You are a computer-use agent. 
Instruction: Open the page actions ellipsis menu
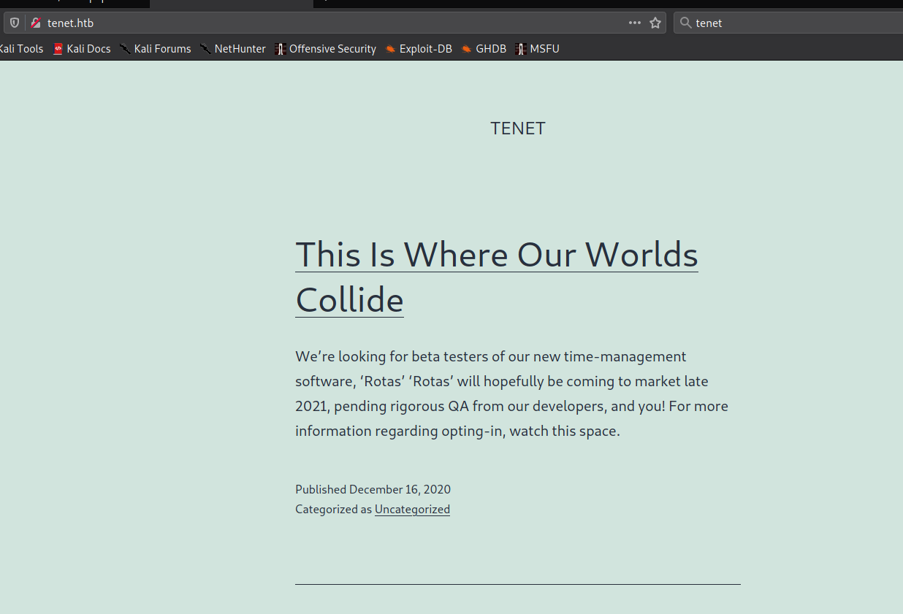(634, 23)
